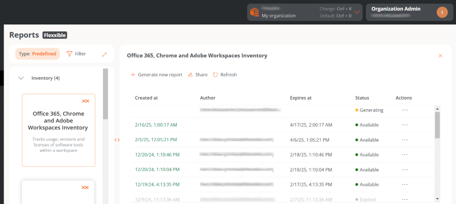456x204 pixels.
Task: Open the Organization Admin user avatar
Action: pyautogui.click(x=442, y=12)
